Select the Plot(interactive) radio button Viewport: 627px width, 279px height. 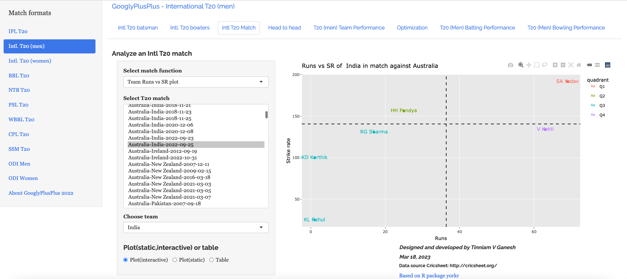125,260
